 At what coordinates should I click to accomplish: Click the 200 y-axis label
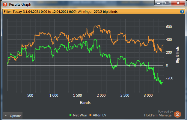(169, 53)
